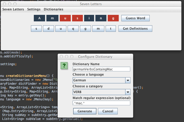Select the dark 'A' letter tile
The image size is (184, 122).
[40, 18]
